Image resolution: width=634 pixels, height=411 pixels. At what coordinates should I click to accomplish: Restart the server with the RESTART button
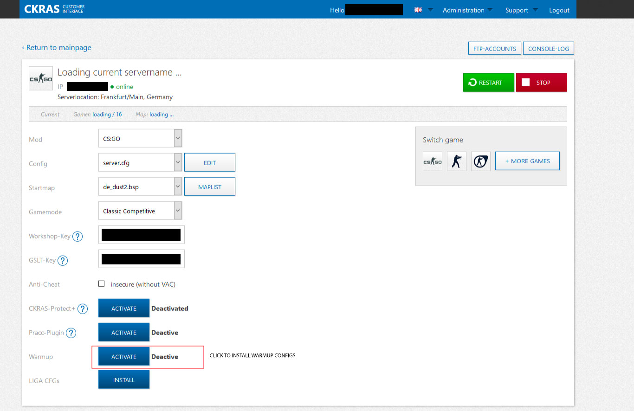coord(489,83)
